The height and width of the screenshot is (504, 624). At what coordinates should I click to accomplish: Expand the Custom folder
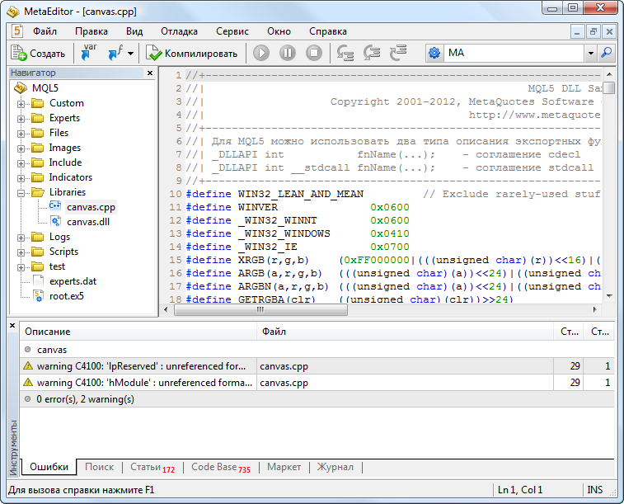tap(21, 104)
